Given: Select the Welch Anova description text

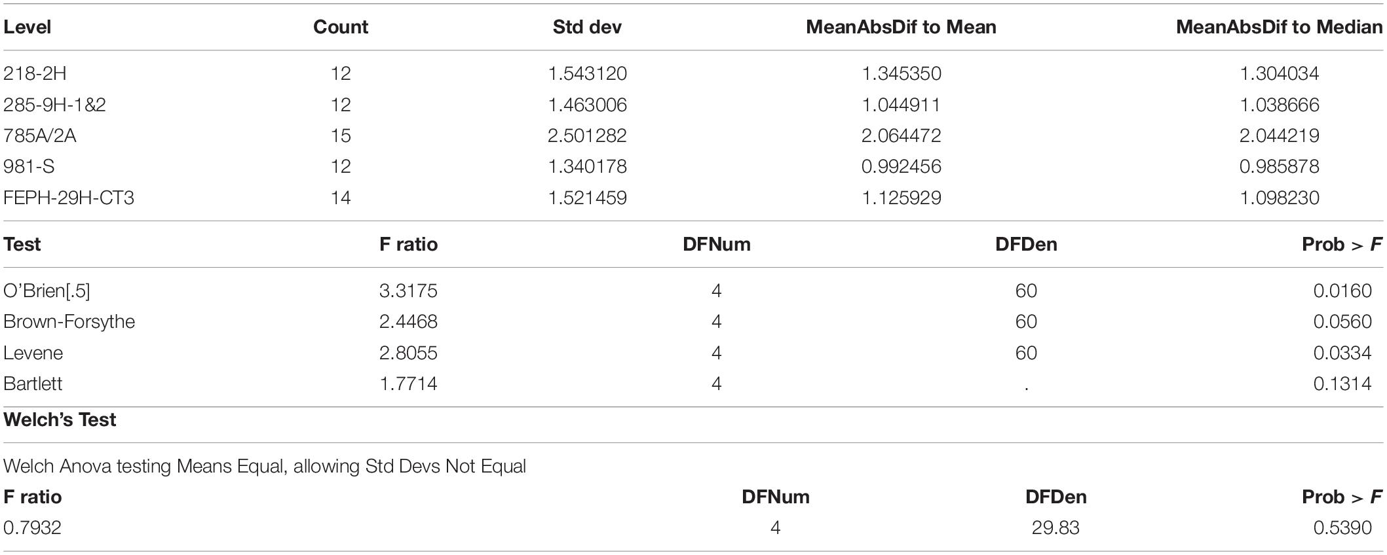Looking at the screenshot, I should tap(265, 467).
